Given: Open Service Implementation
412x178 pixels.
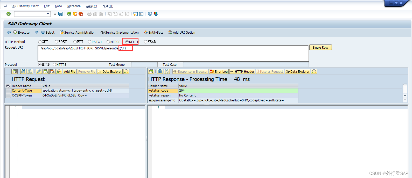Looking at the screenshot, I should (x=120, y=32).
